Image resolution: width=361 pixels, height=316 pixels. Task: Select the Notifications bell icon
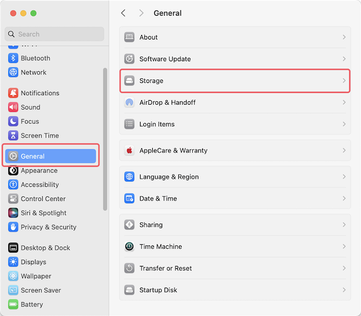13,93
